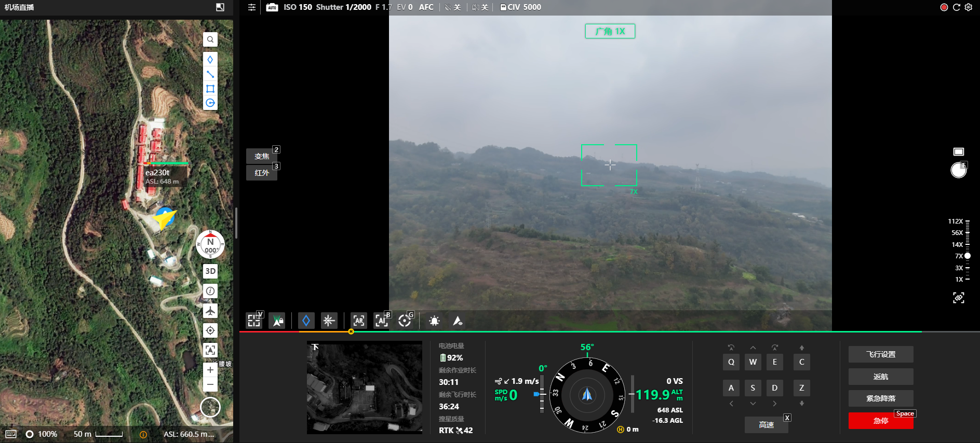Open the map info layers button
Image resolution: width=980 pixels, height=443 pixels.
tap(210, 291)
